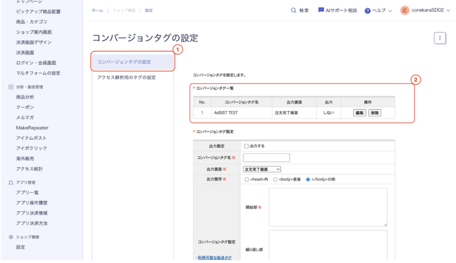Open the 出力画面 注文完了画面 dropdown
This screenshot has height=263, width=456.
click(262, 169)
